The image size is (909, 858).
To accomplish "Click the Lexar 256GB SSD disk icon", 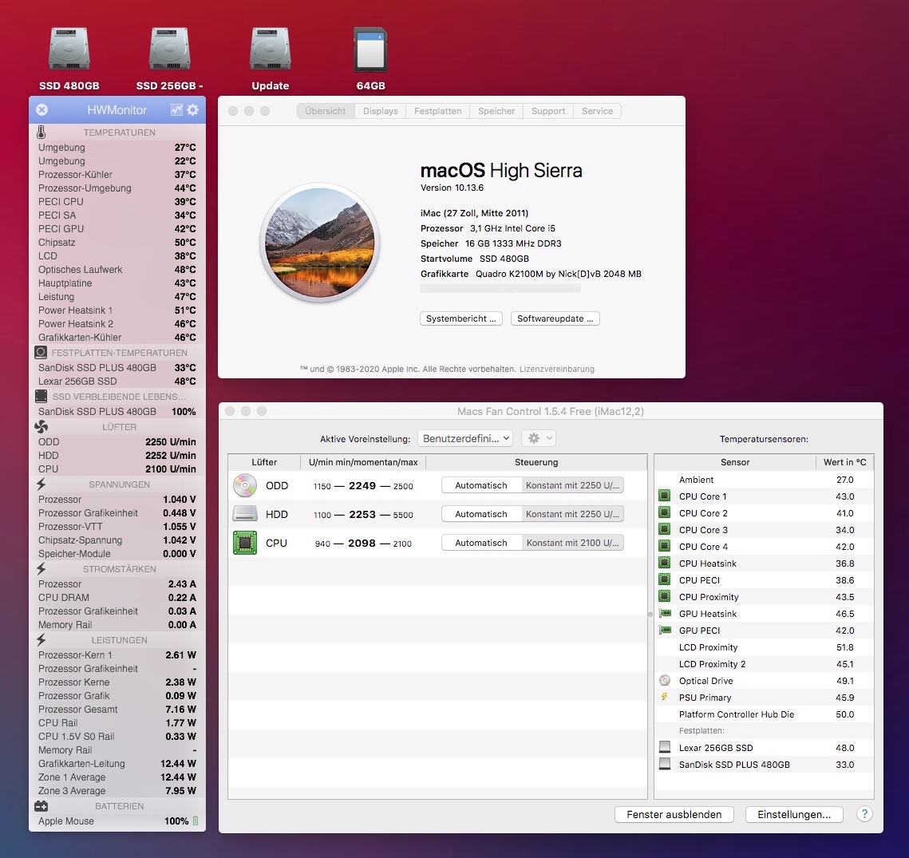I will tap(665, 747).
